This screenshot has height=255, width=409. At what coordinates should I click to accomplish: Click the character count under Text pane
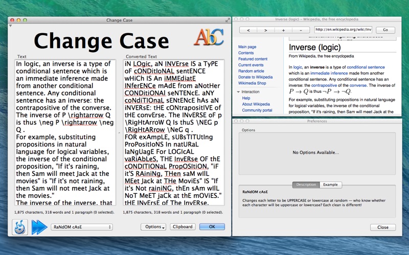(x=64, y=212)
